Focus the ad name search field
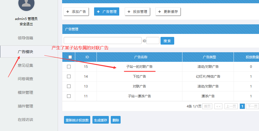The height and width of the screenshot is (131, 259). (x=103, y=40)
